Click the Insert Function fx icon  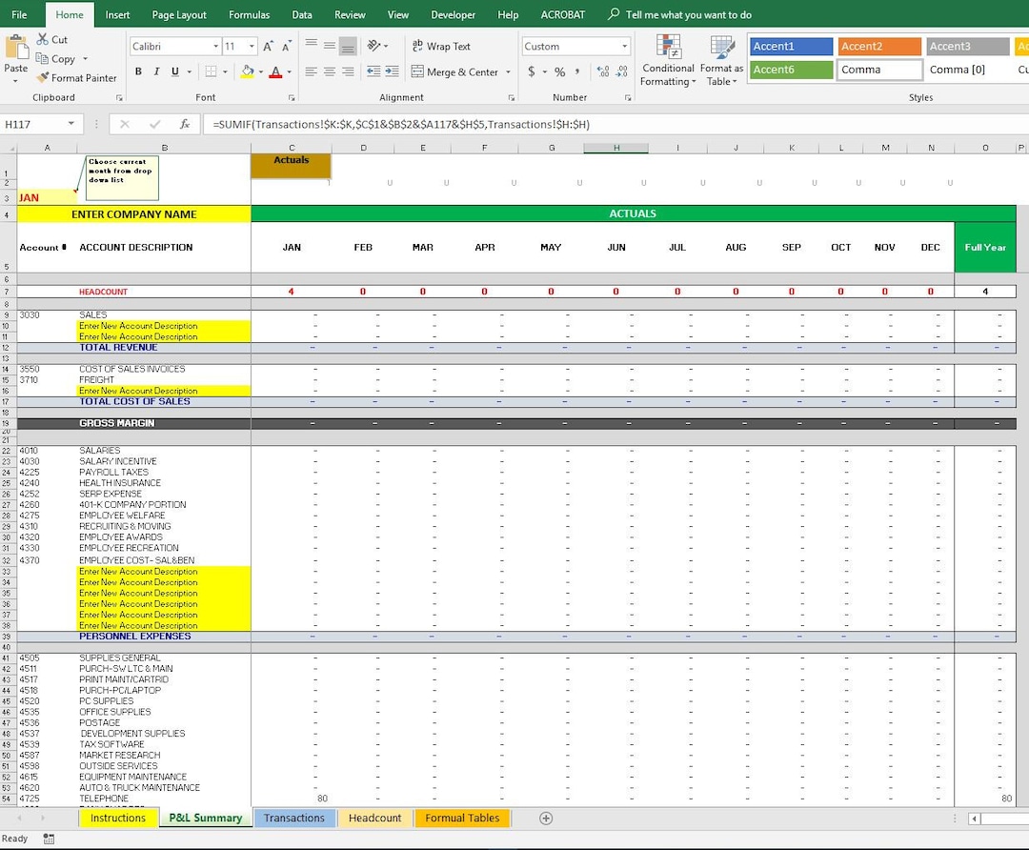point(185,123)
